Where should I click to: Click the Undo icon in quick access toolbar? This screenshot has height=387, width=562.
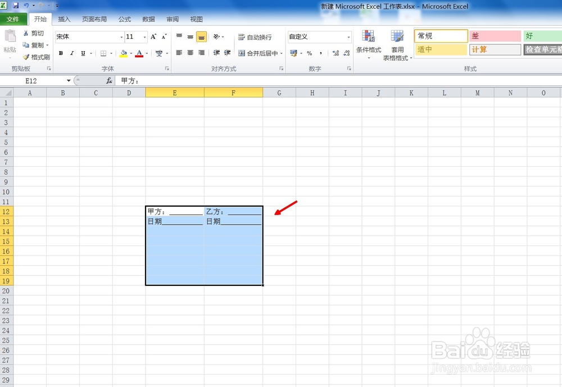(26, 6)
